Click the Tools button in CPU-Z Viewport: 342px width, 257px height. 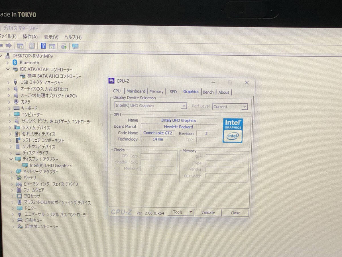[x=178, y=212]
